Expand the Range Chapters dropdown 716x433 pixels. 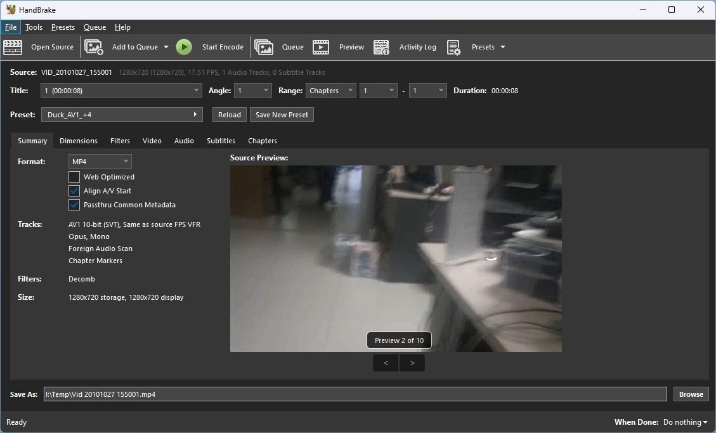click(x=330, y=91)
